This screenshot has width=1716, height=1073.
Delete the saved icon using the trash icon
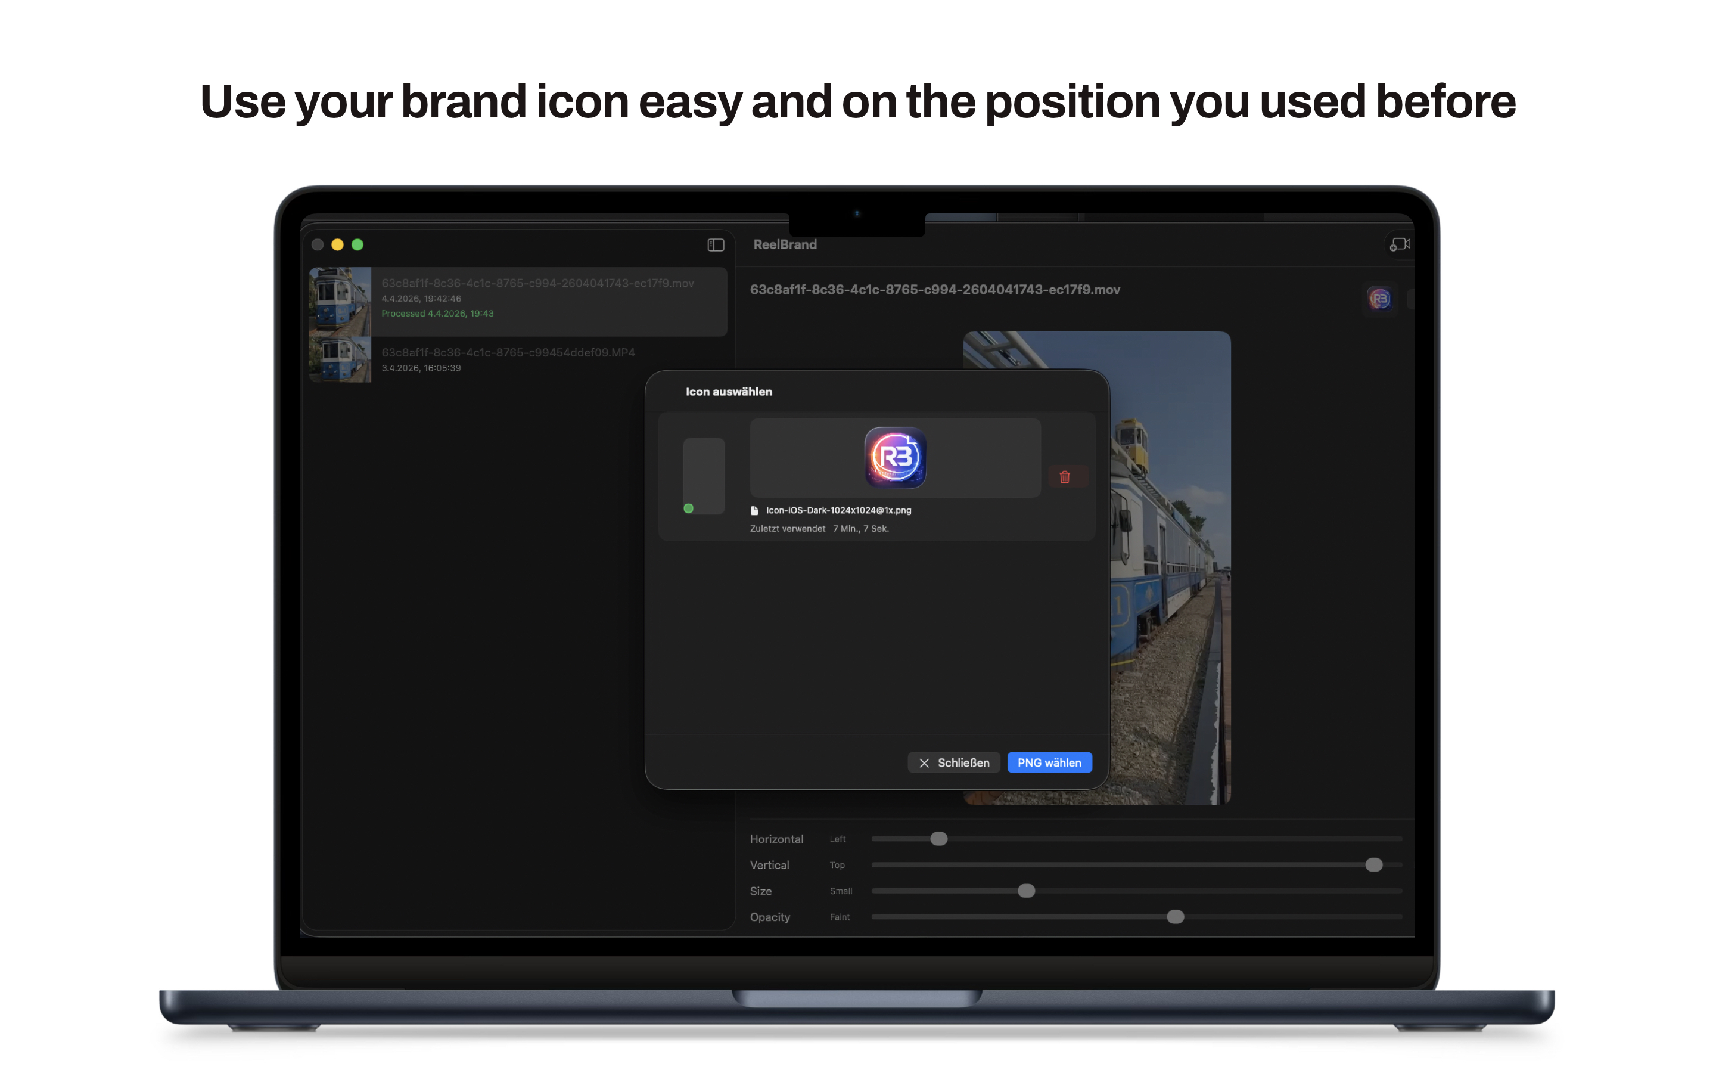tap(1067, 476)
